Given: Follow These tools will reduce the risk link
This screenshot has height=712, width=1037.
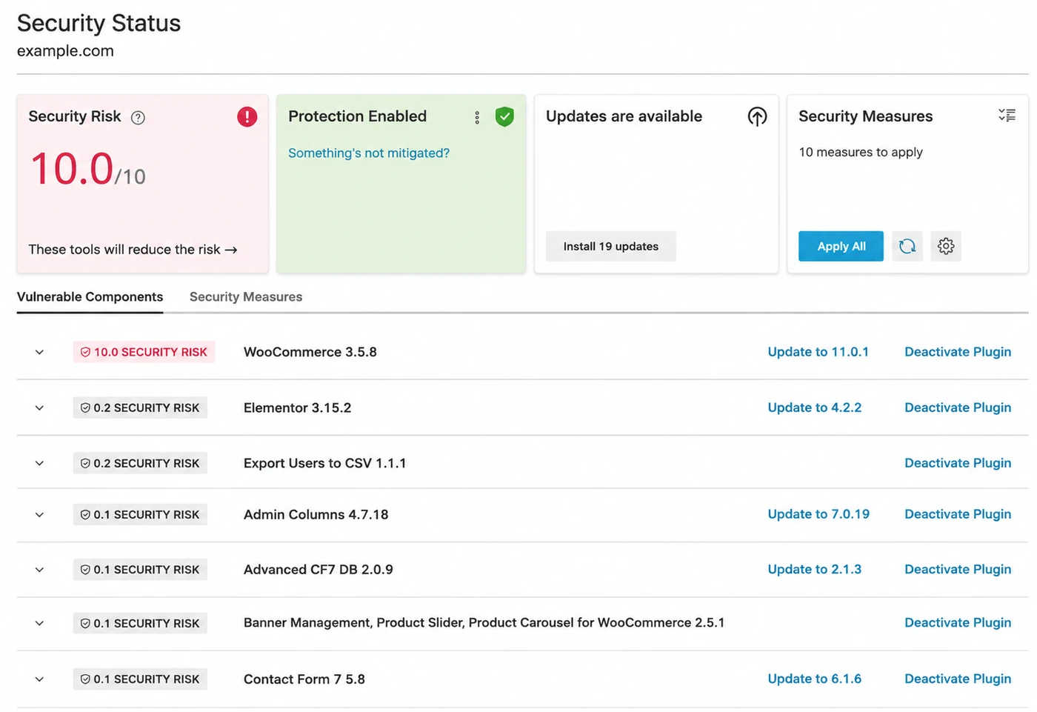Looking at the screenshot, I should (133, 250).
